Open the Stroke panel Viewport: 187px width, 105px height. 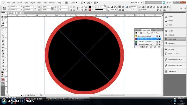click(x=175, y=35)
